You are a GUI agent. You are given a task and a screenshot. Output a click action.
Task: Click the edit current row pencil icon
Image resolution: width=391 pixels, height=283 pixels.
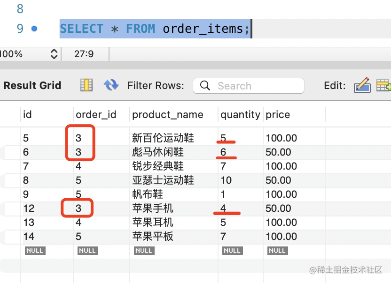pyautogui.click(x=362, y=85)
